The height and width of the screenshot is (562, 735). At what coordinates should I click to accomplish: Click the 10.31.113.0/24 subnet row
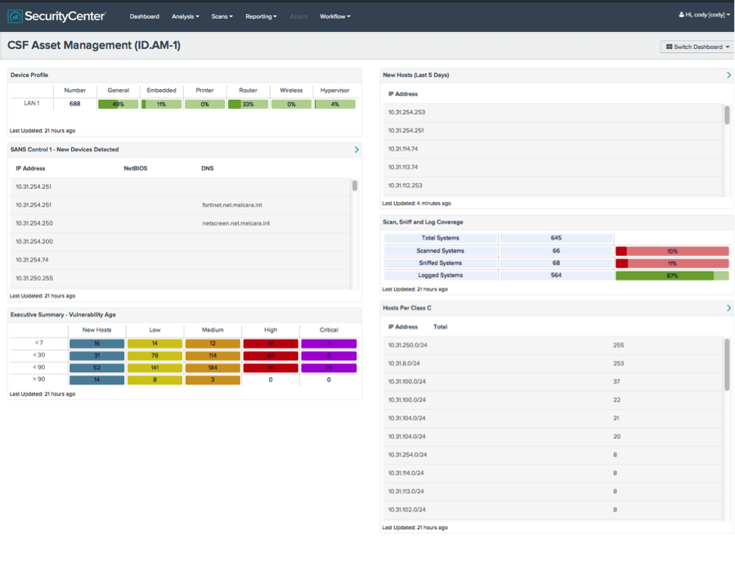coord(553,491)
